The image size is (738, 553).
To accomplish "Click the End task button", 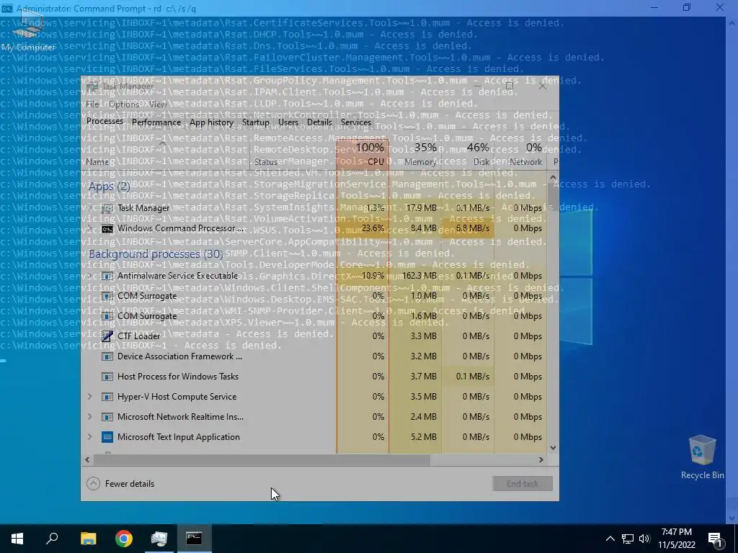I will click(x=523, y=483).
